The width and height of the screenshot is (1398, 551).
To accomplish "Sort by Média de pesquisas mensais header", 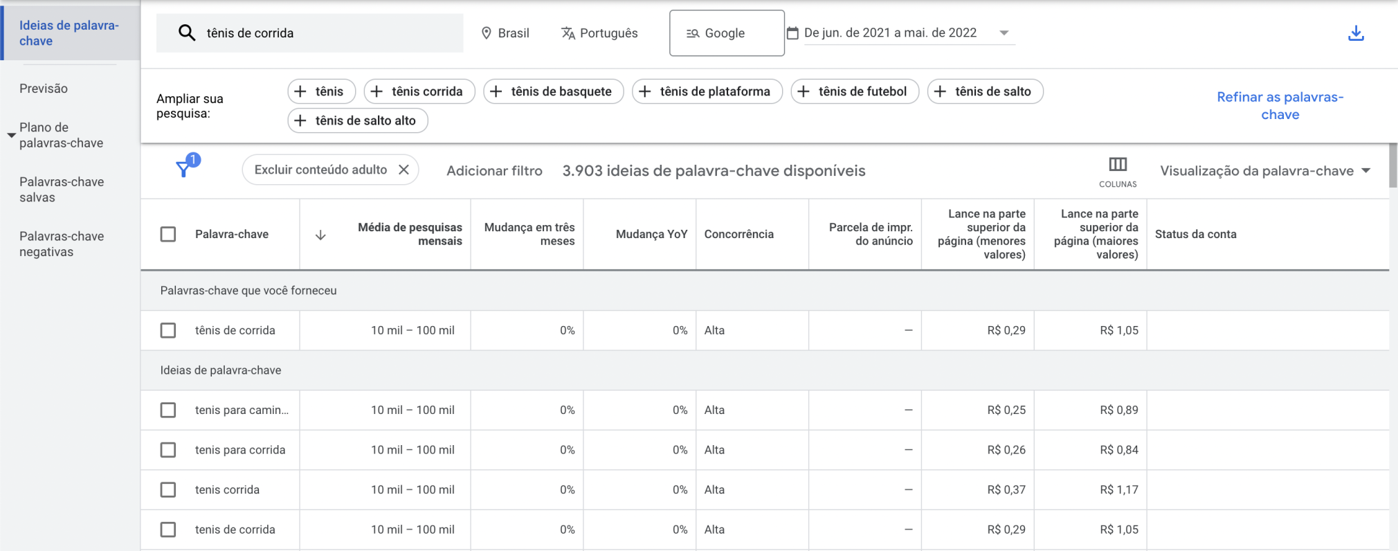I will coord(410,234).
